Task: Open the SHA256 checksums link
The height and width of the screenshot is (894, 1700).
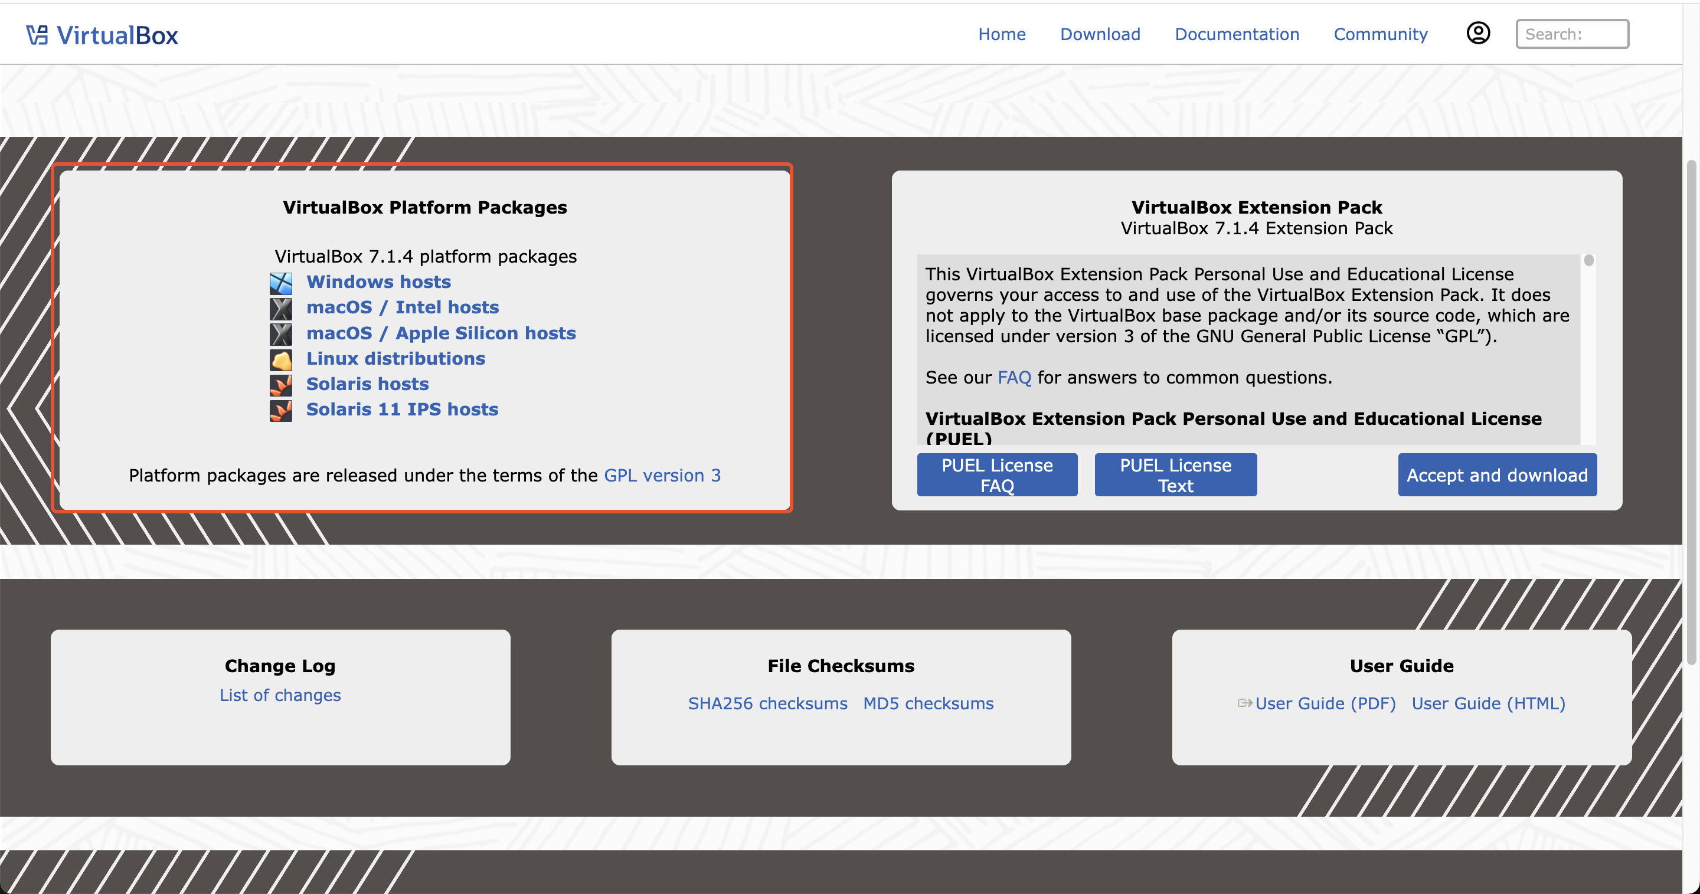Action: point(767,703)
